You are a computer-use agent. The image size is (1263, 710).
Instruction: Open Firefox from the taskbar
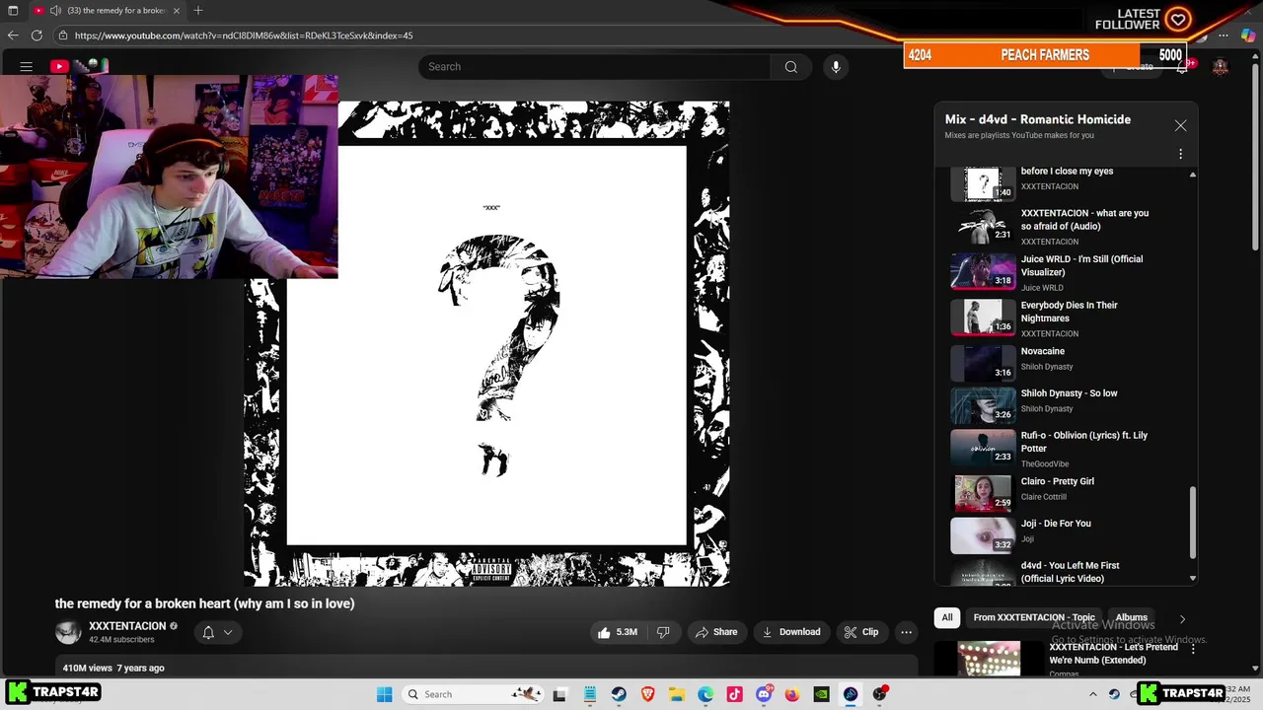[x=792, y=694]
